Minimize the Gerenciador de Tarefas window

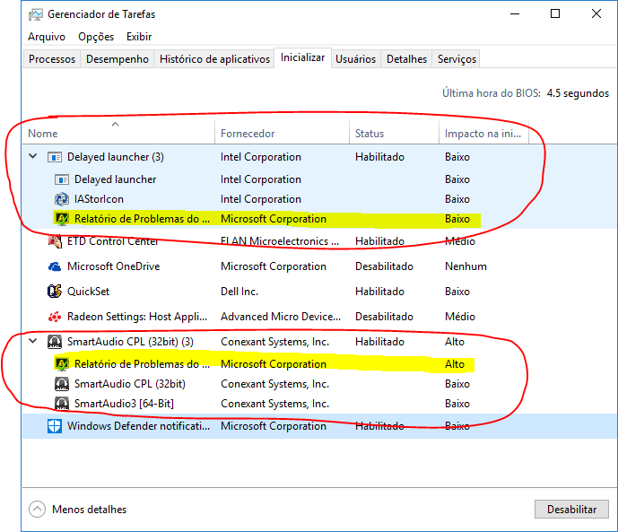(514, 14)
